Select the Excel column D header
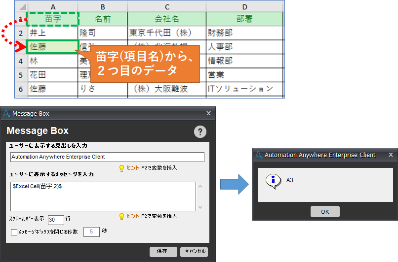 click(244, 7)
